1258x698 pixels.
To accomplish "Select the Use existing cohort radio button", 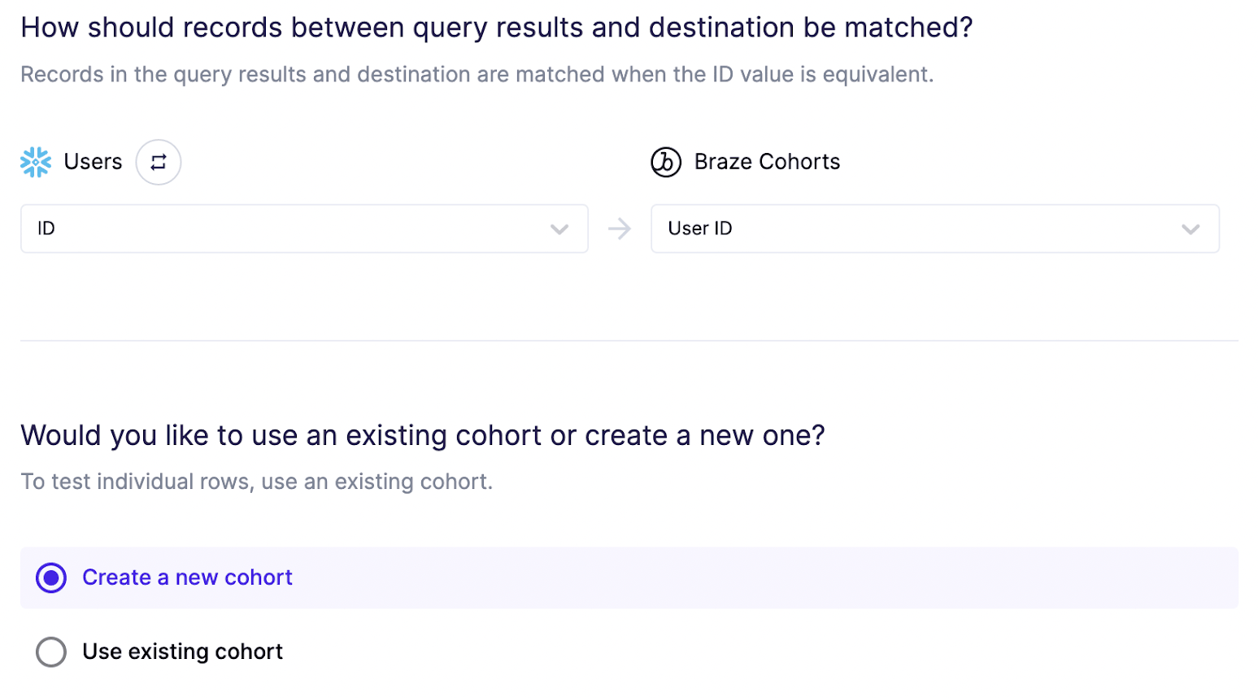I will (x=51, y=652).
